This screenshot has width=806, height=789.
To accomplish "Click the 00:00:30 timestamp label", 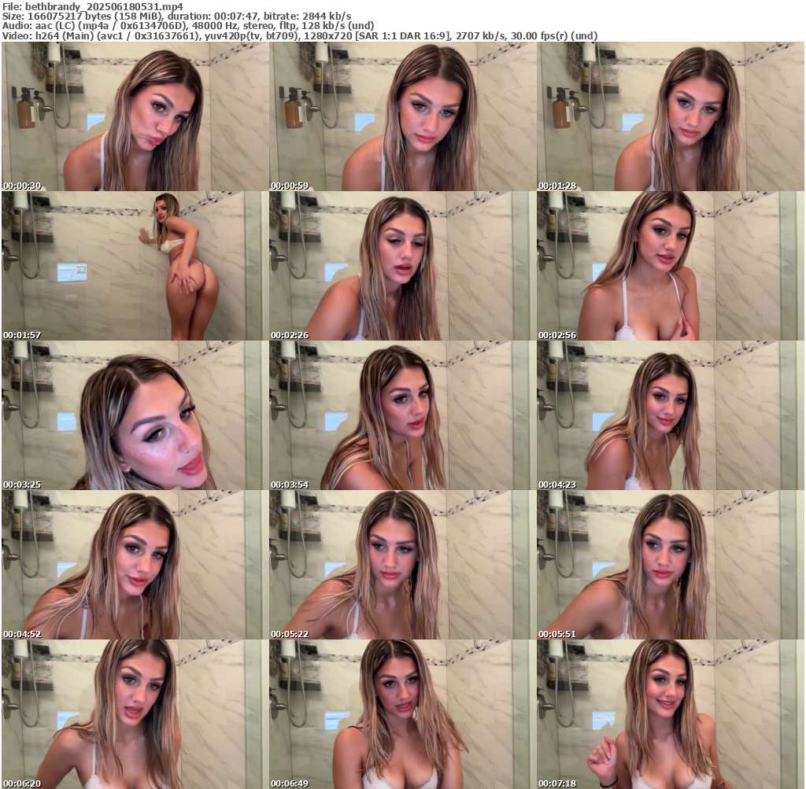I will click(22, 186).
